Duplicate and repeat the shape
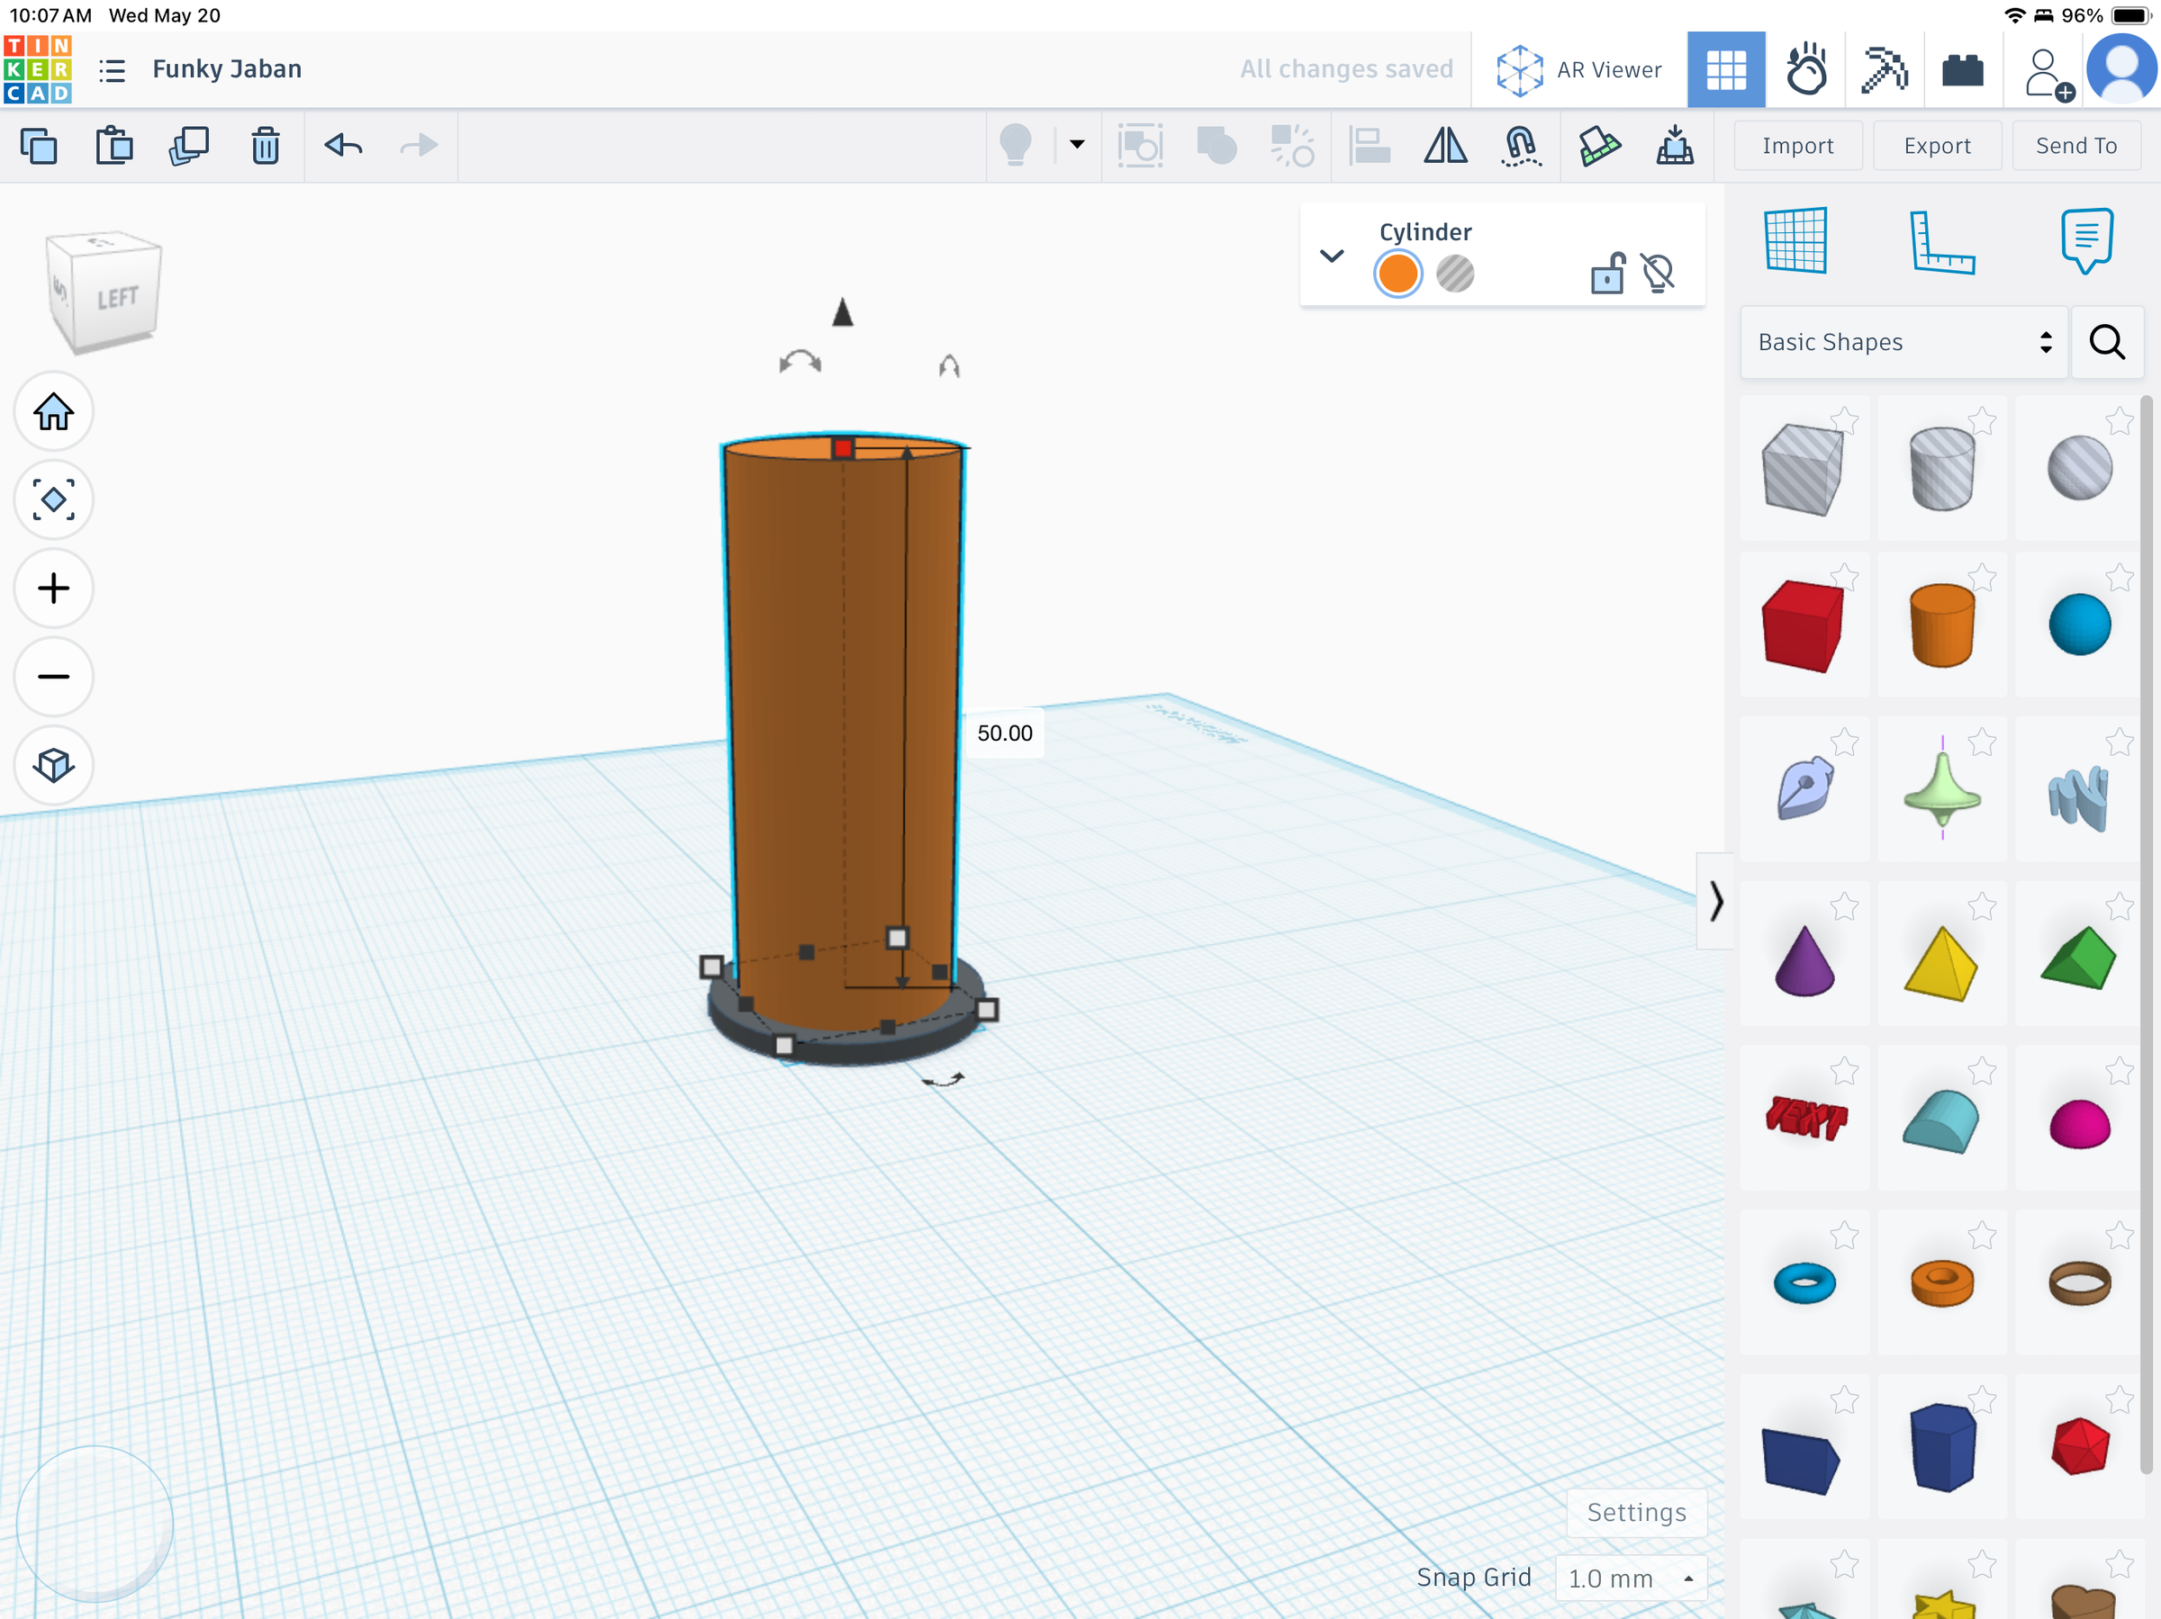The width and height of the screenshot is (2161, 1619). pos(189,147)
